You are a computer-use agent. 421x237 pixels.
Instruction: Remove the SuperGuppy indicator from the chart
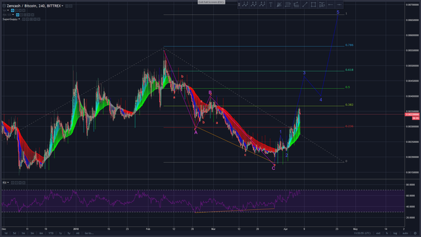[39, 19]
